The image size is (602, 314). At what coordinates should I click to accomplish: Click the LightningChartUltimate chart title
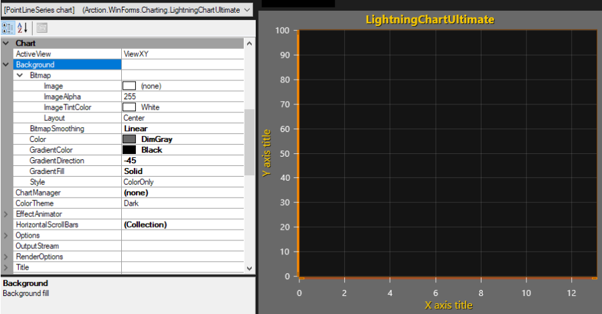[x=430, y=19]
